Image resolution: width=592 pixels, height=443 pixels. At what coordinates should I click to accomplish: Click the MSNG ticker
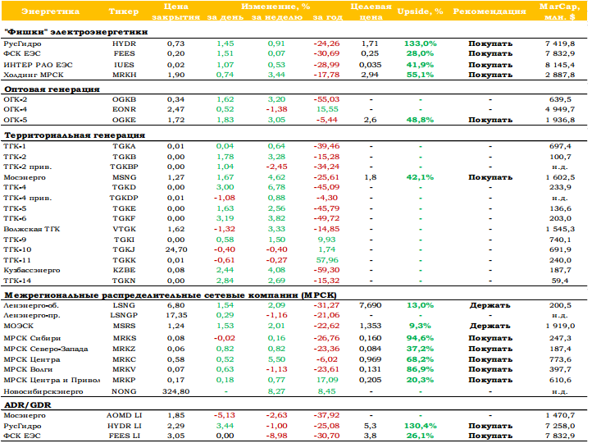point(124,177)
